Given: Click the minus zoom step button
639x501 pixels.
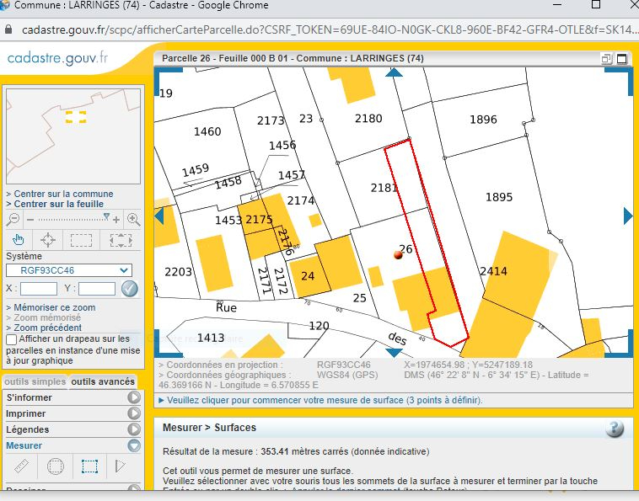Looking at the screenshot, I should [30, 220].
